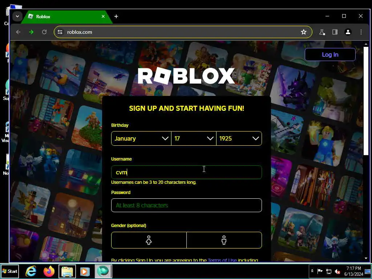Click the Log In button
The width and height of the screenshot is (372, 279).
pos(330,54)
